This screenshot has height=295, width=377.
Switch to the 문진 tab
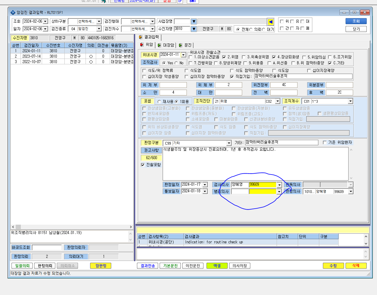pos(185,45)
